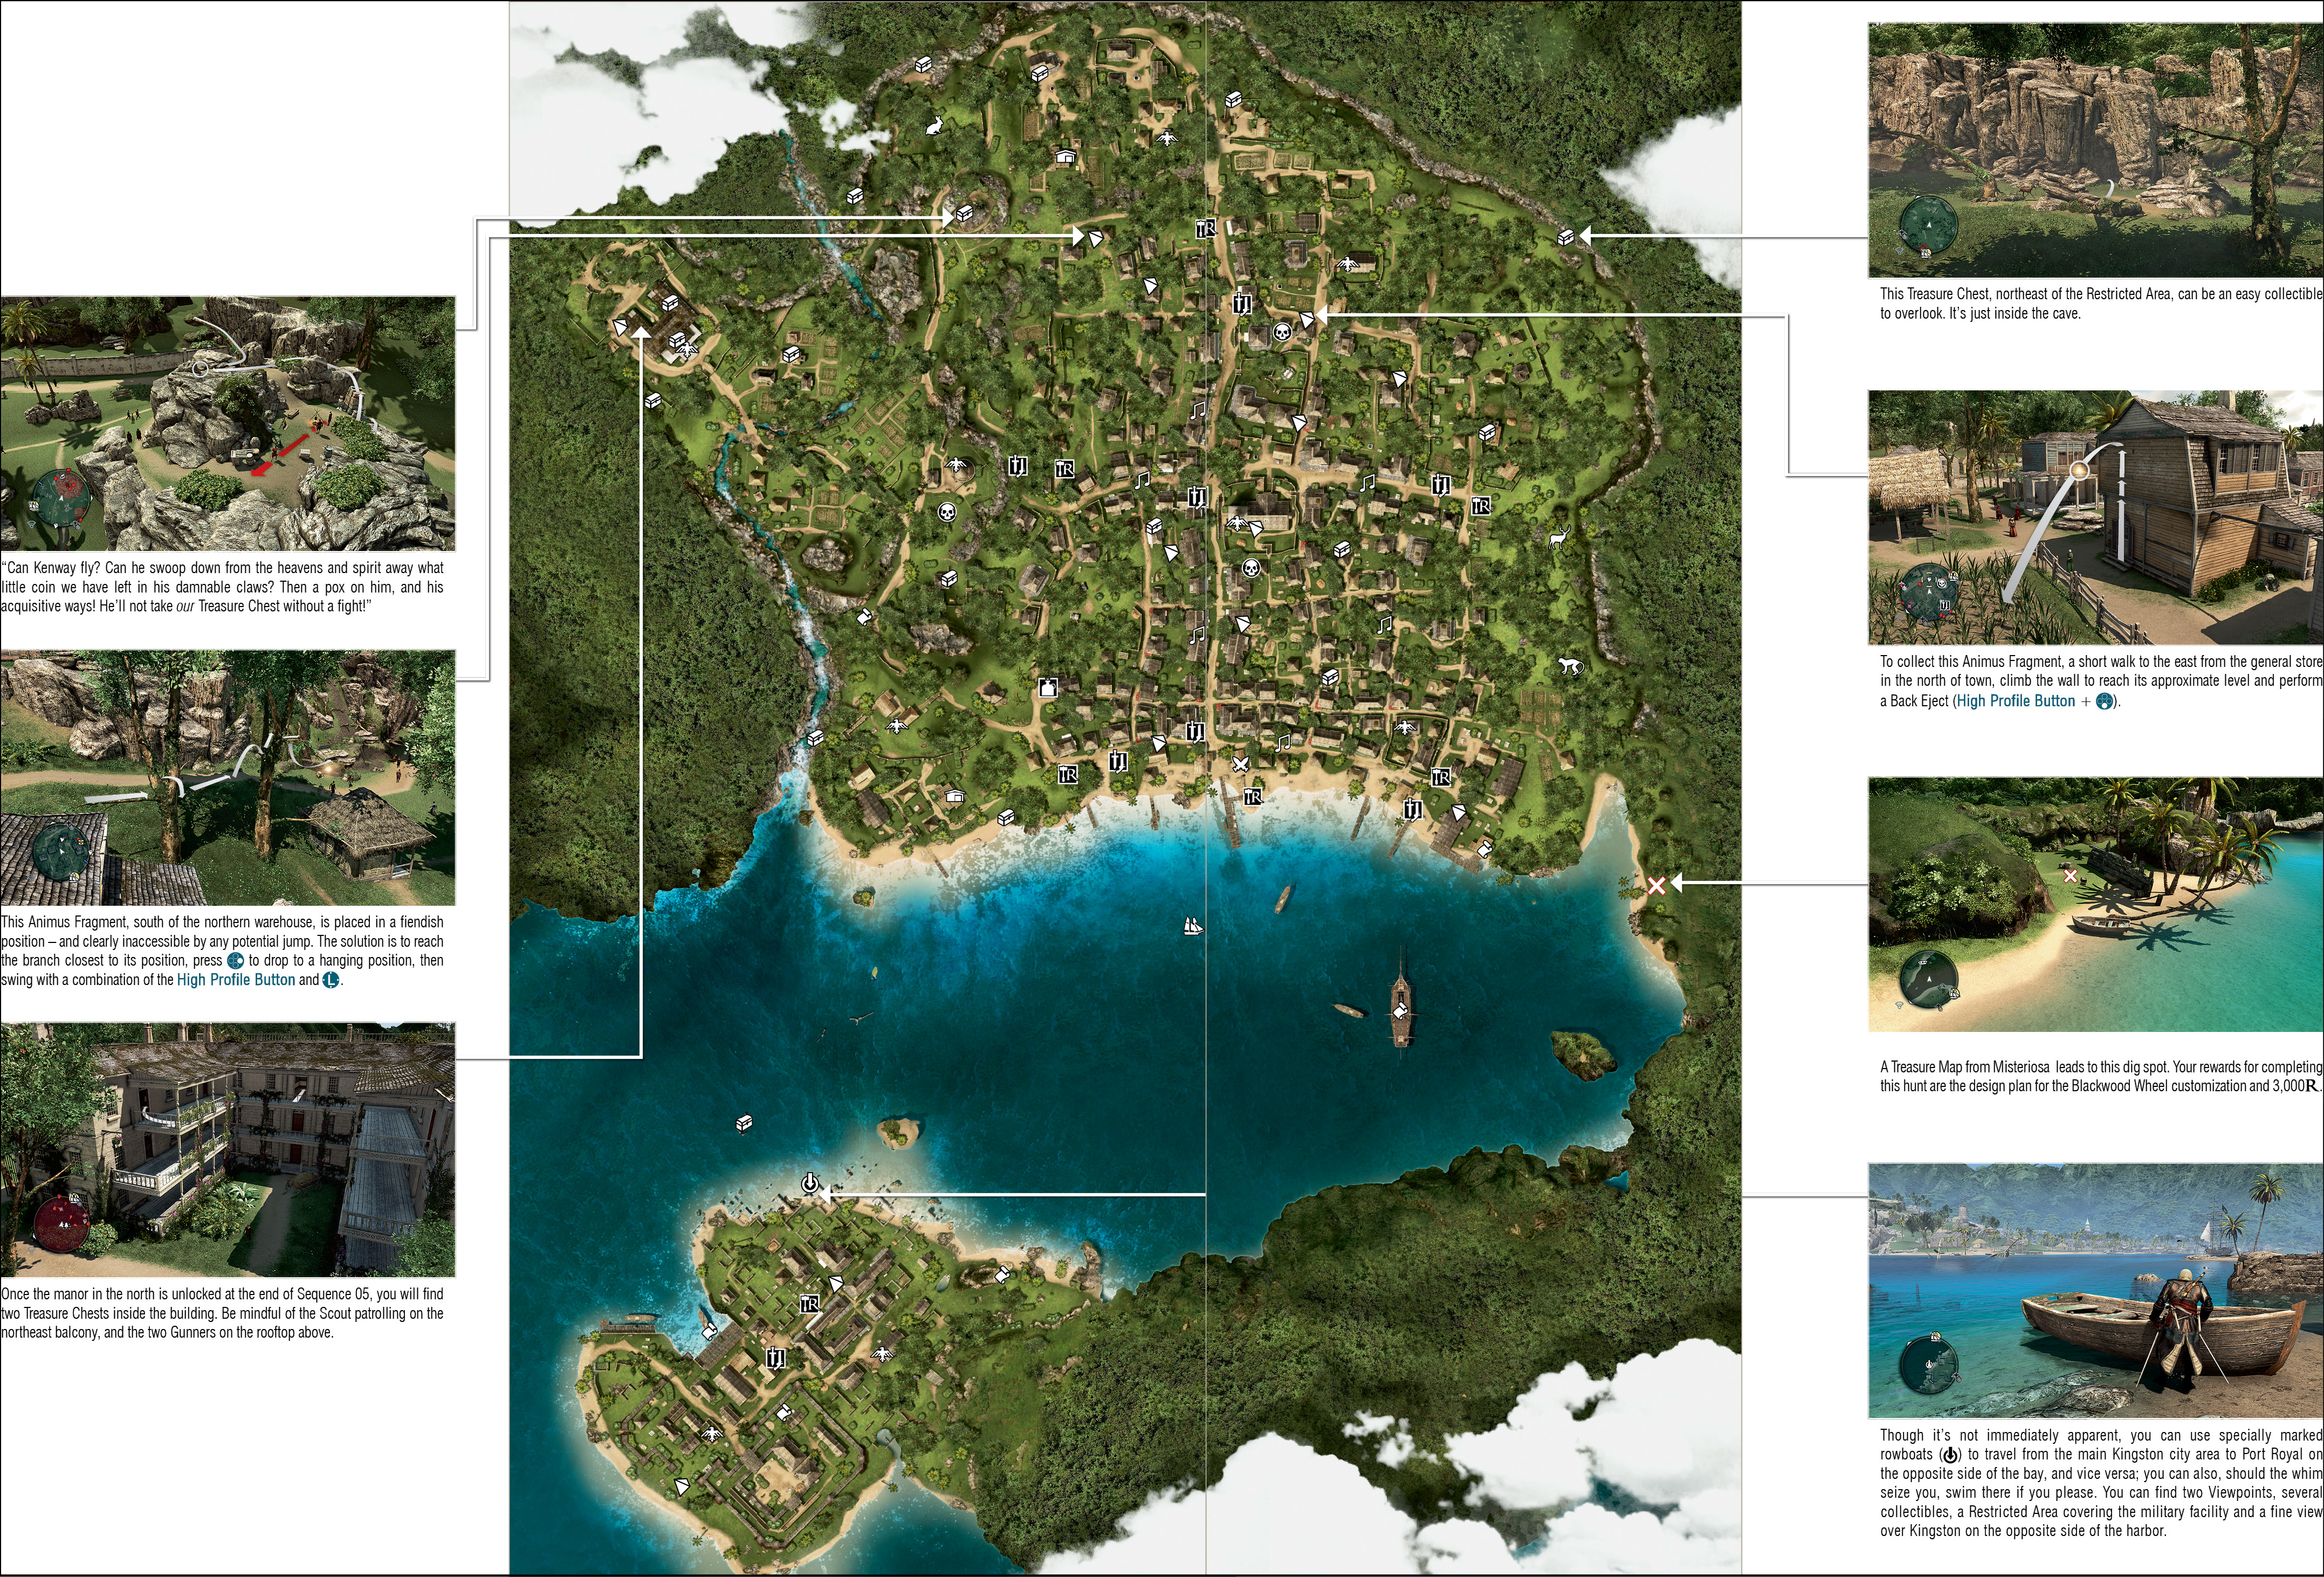Viewport: 2324px width, 1577px height.
Task: Click the scroll icon beside the western river
Action: 864,617
